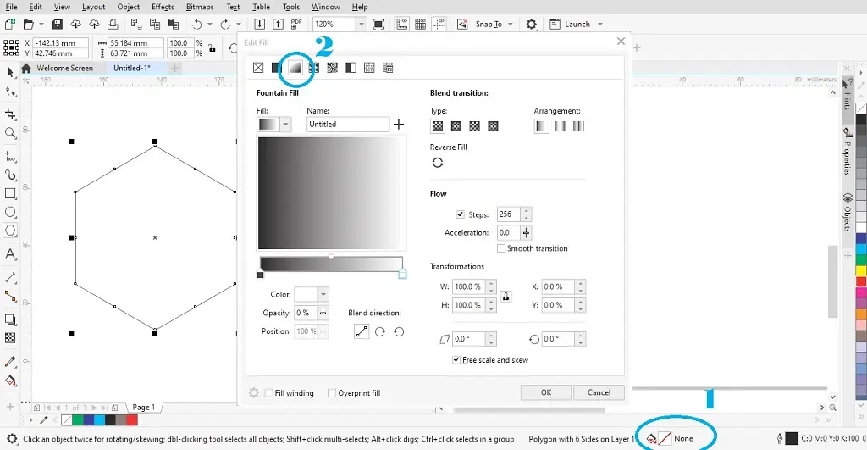Screen dimensions: 867x450
Task: Select Clockwise color blend direction
Action: (380, 331)
